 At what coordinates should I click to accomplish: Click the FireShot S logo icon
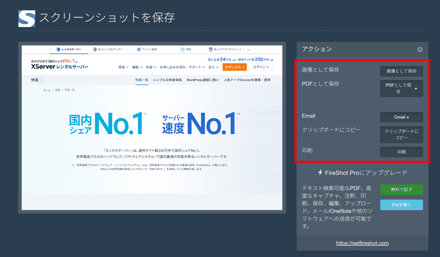click(x=27, y=19)
